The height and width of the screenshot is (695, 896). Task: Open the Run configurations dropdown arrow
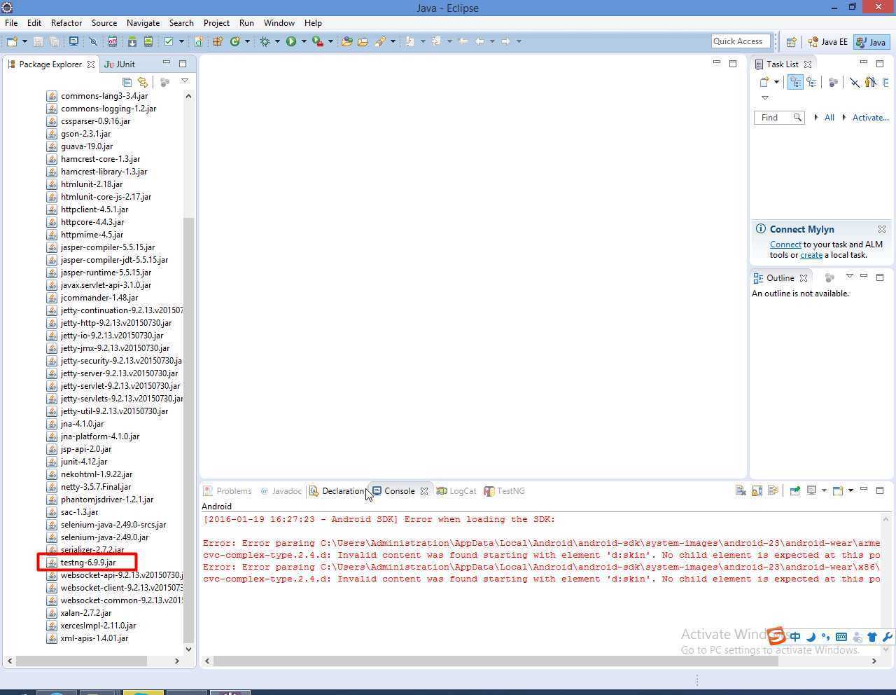304,41
